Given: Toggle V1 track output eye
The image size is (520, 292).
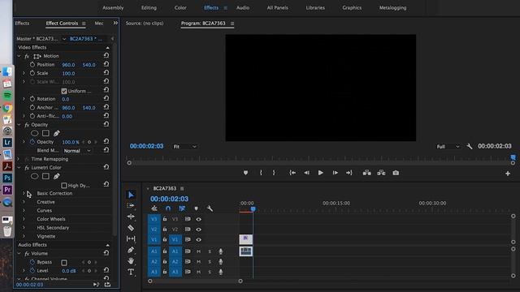Looking at the screenshot, I should pyautogui.click(x=198, y=239).
